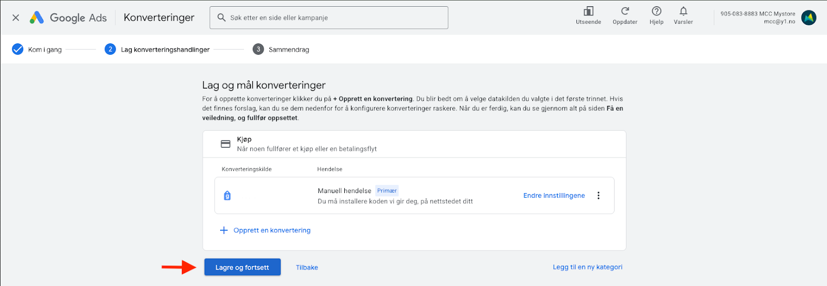
Task: Open the Utseende appearance icon
Action: pos(588,12)
